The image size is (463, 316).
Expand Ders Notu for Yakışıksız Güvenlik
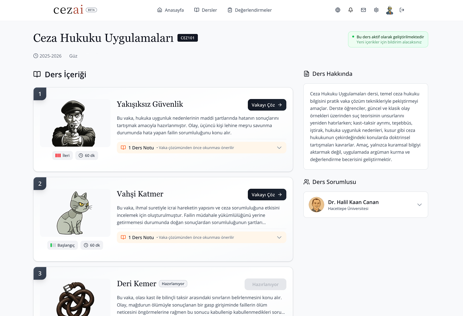coord(279,148)
